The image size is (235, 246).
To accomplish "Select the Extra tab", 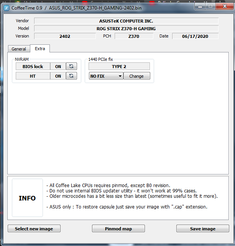I will pyautogui.click(x=40, y=49).
